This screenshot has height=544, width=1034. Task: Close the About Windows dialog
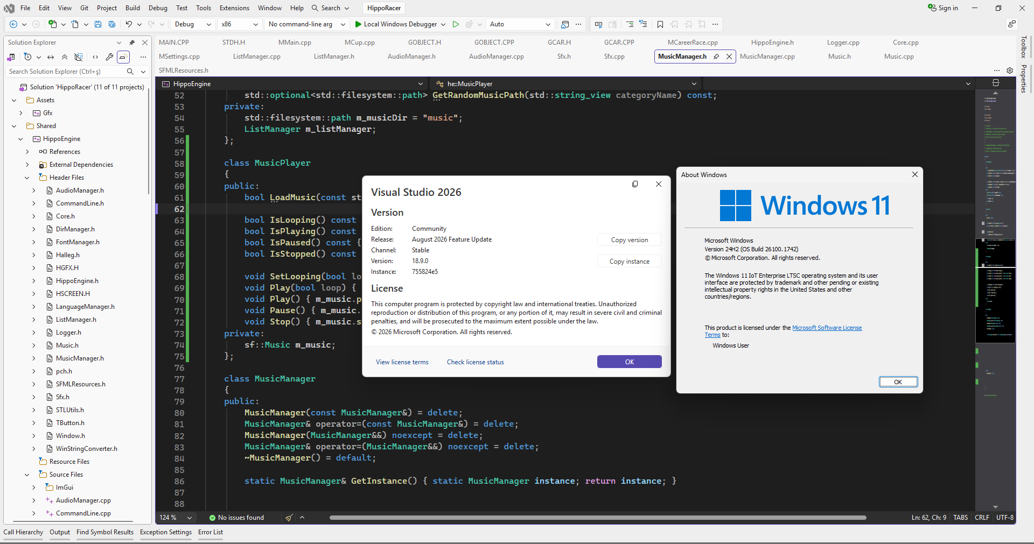914,174
